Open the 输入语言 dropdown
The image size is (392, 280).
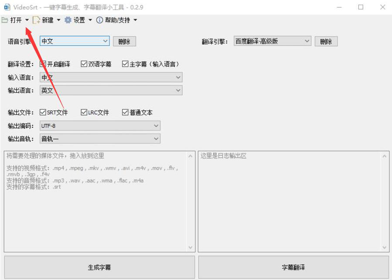pos(111,77)
